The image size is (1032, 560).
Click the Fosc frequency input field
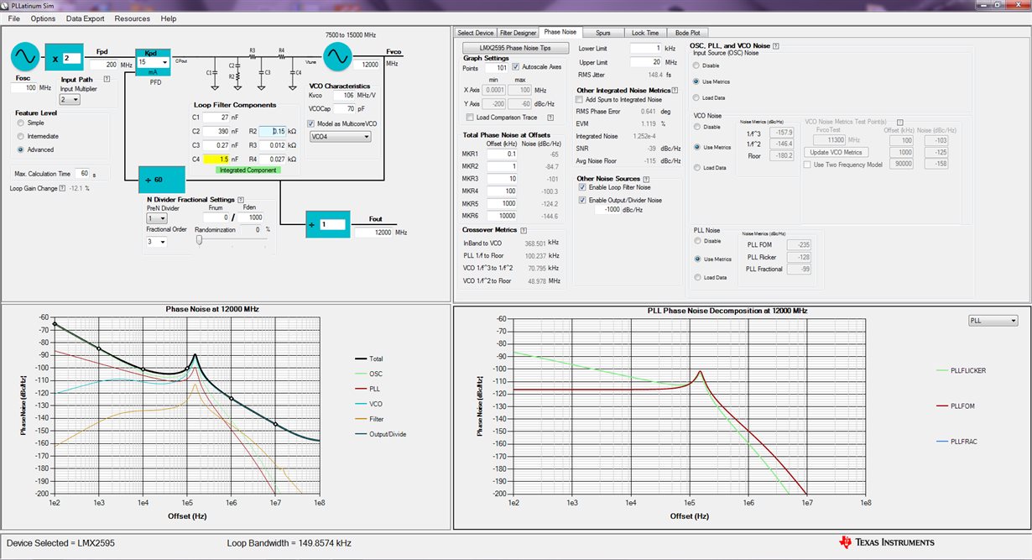(23, 87)
